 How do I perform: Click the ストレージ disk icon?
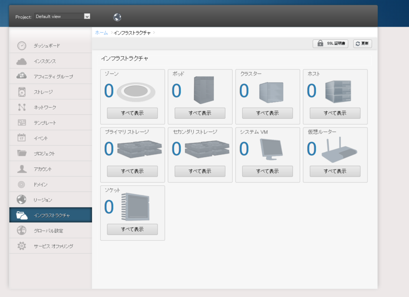click(x=20, y=92)
